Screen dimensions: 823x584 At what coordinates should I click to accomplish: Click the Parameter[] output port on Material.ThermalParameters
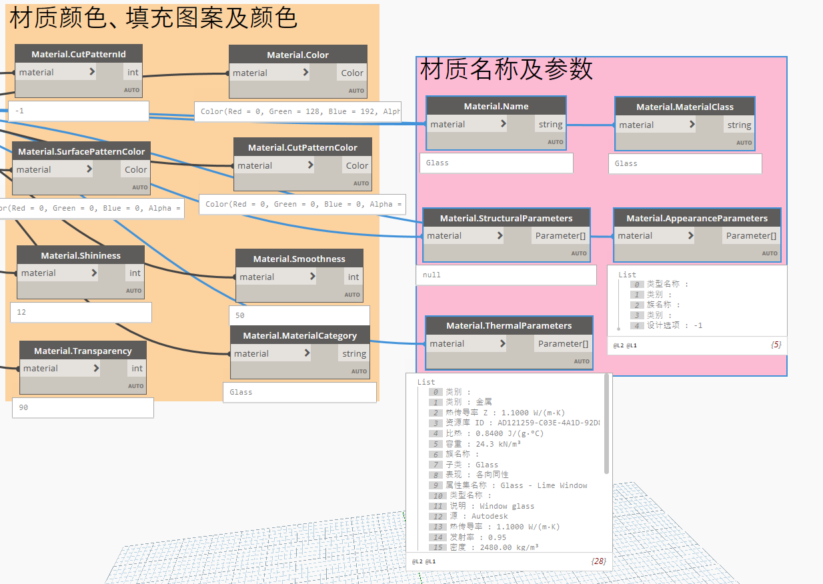tap(564, 343)
